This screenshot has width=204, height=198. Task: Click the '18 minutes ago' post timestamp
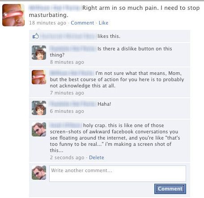pyautogui.click(x=47, y=23)
